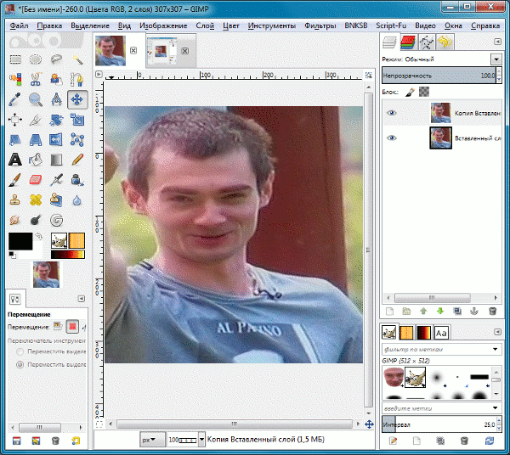
Task: Select the Ink tool
Action: (77, 180)
